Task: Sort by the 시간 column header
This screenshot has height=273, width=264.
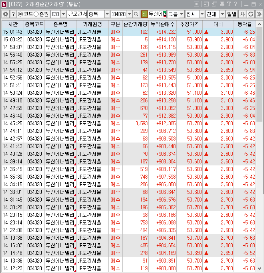Action: click(13, 24)
